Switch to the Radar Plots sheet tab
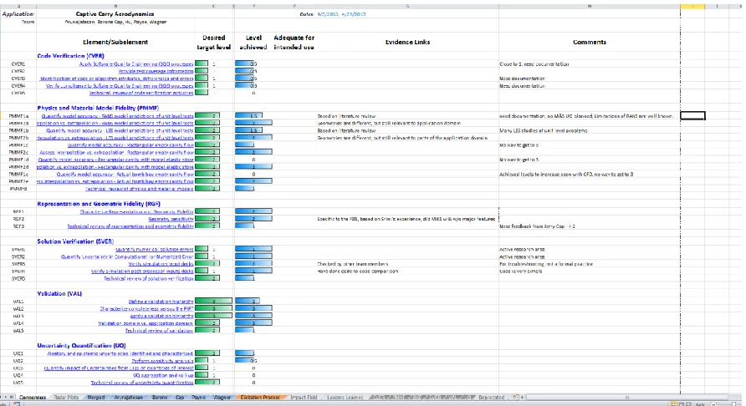Image resolution: width=746 pixels, height=406 pixels. pyautogui.click(x=66, y=397)
